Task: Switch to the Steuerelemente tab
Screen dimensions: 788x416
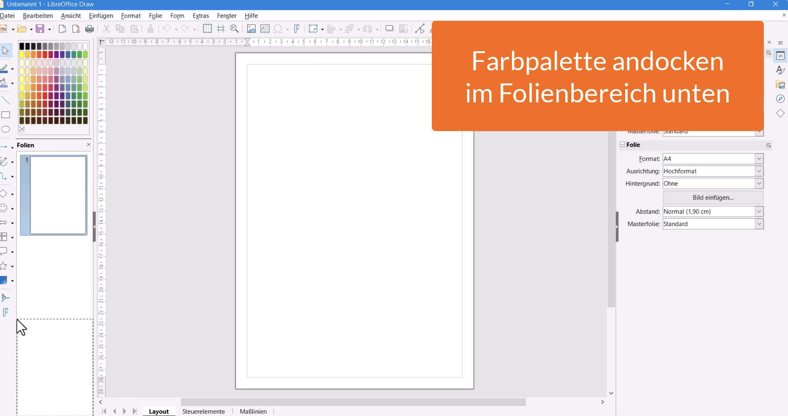Action: 204,411
